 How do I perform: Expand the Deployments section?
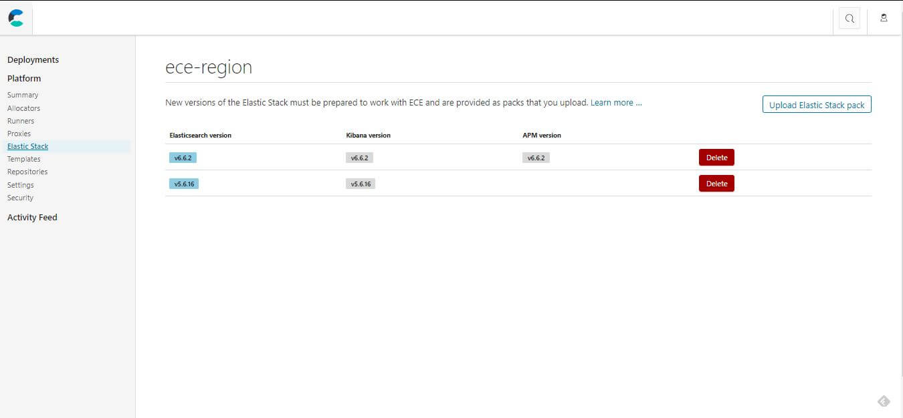point(33,59)
